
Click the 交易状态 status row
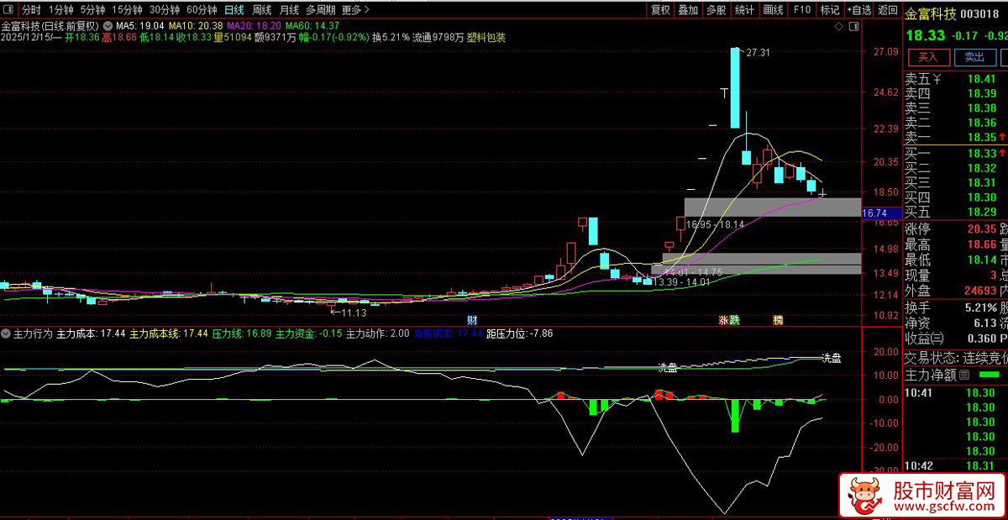[x=956, y=357]
